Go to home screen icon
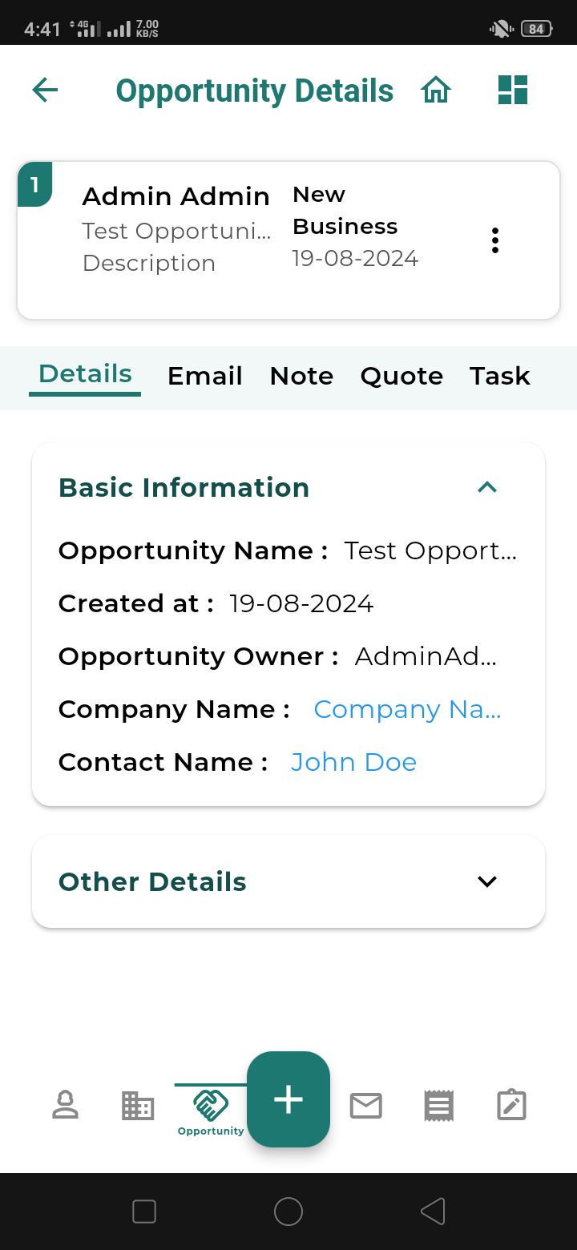Screen dimensions: 577x1250 436,90
